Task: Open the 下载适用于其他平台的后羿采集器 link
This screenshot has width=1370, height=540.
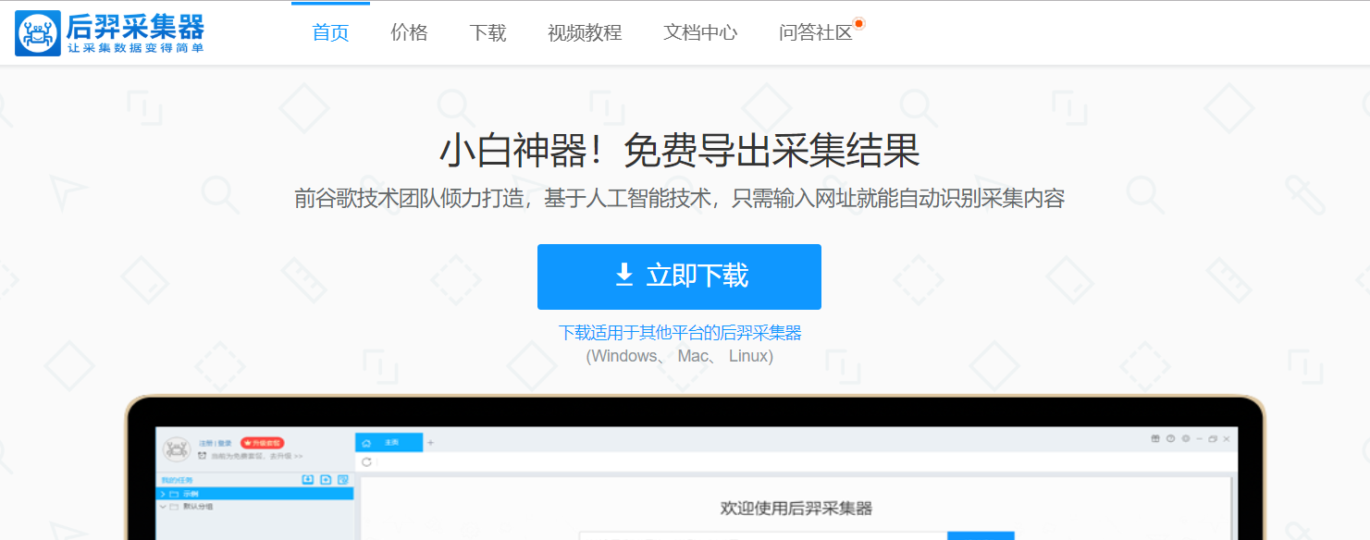Action: pos(680,333)
